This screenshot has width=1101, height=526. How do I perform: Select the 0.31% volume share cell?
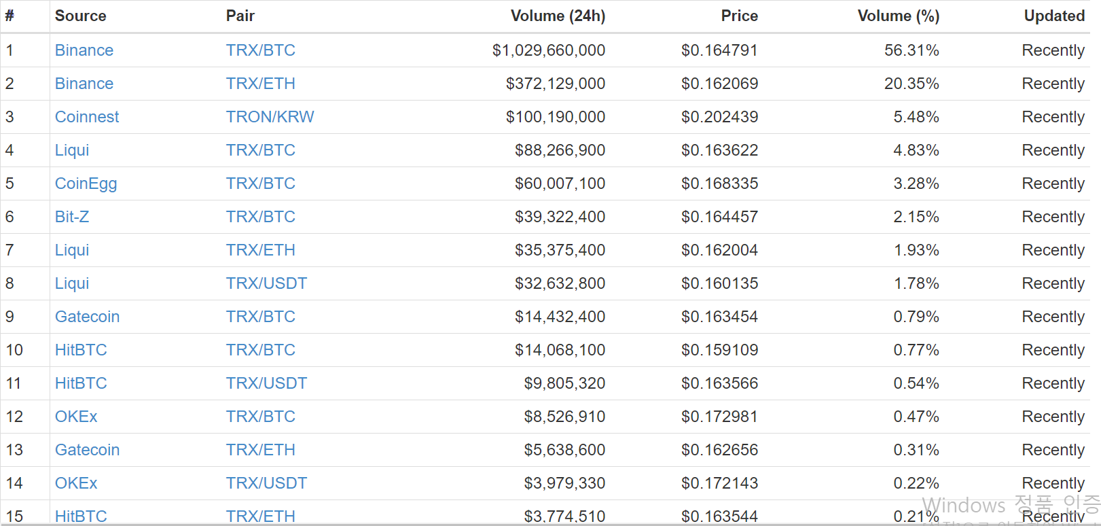tap(916, 450)
